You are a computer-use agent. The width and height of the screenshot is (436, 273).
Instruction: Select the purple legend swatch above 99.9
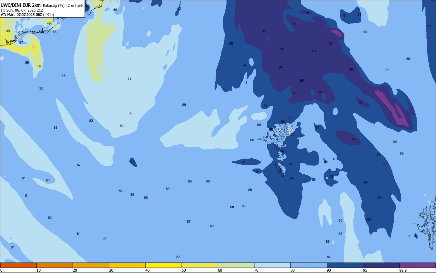pyautogui.click(x=417, y=265)
